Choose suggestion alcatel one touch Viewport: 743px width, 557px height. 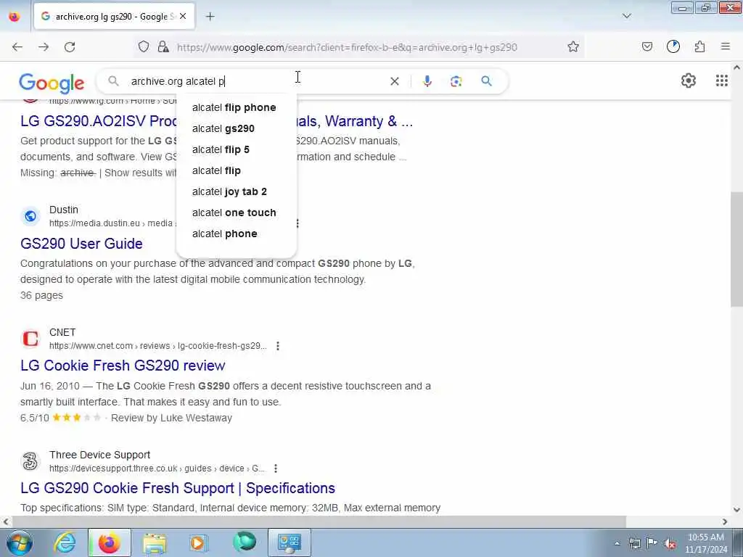tap(236, 213)
